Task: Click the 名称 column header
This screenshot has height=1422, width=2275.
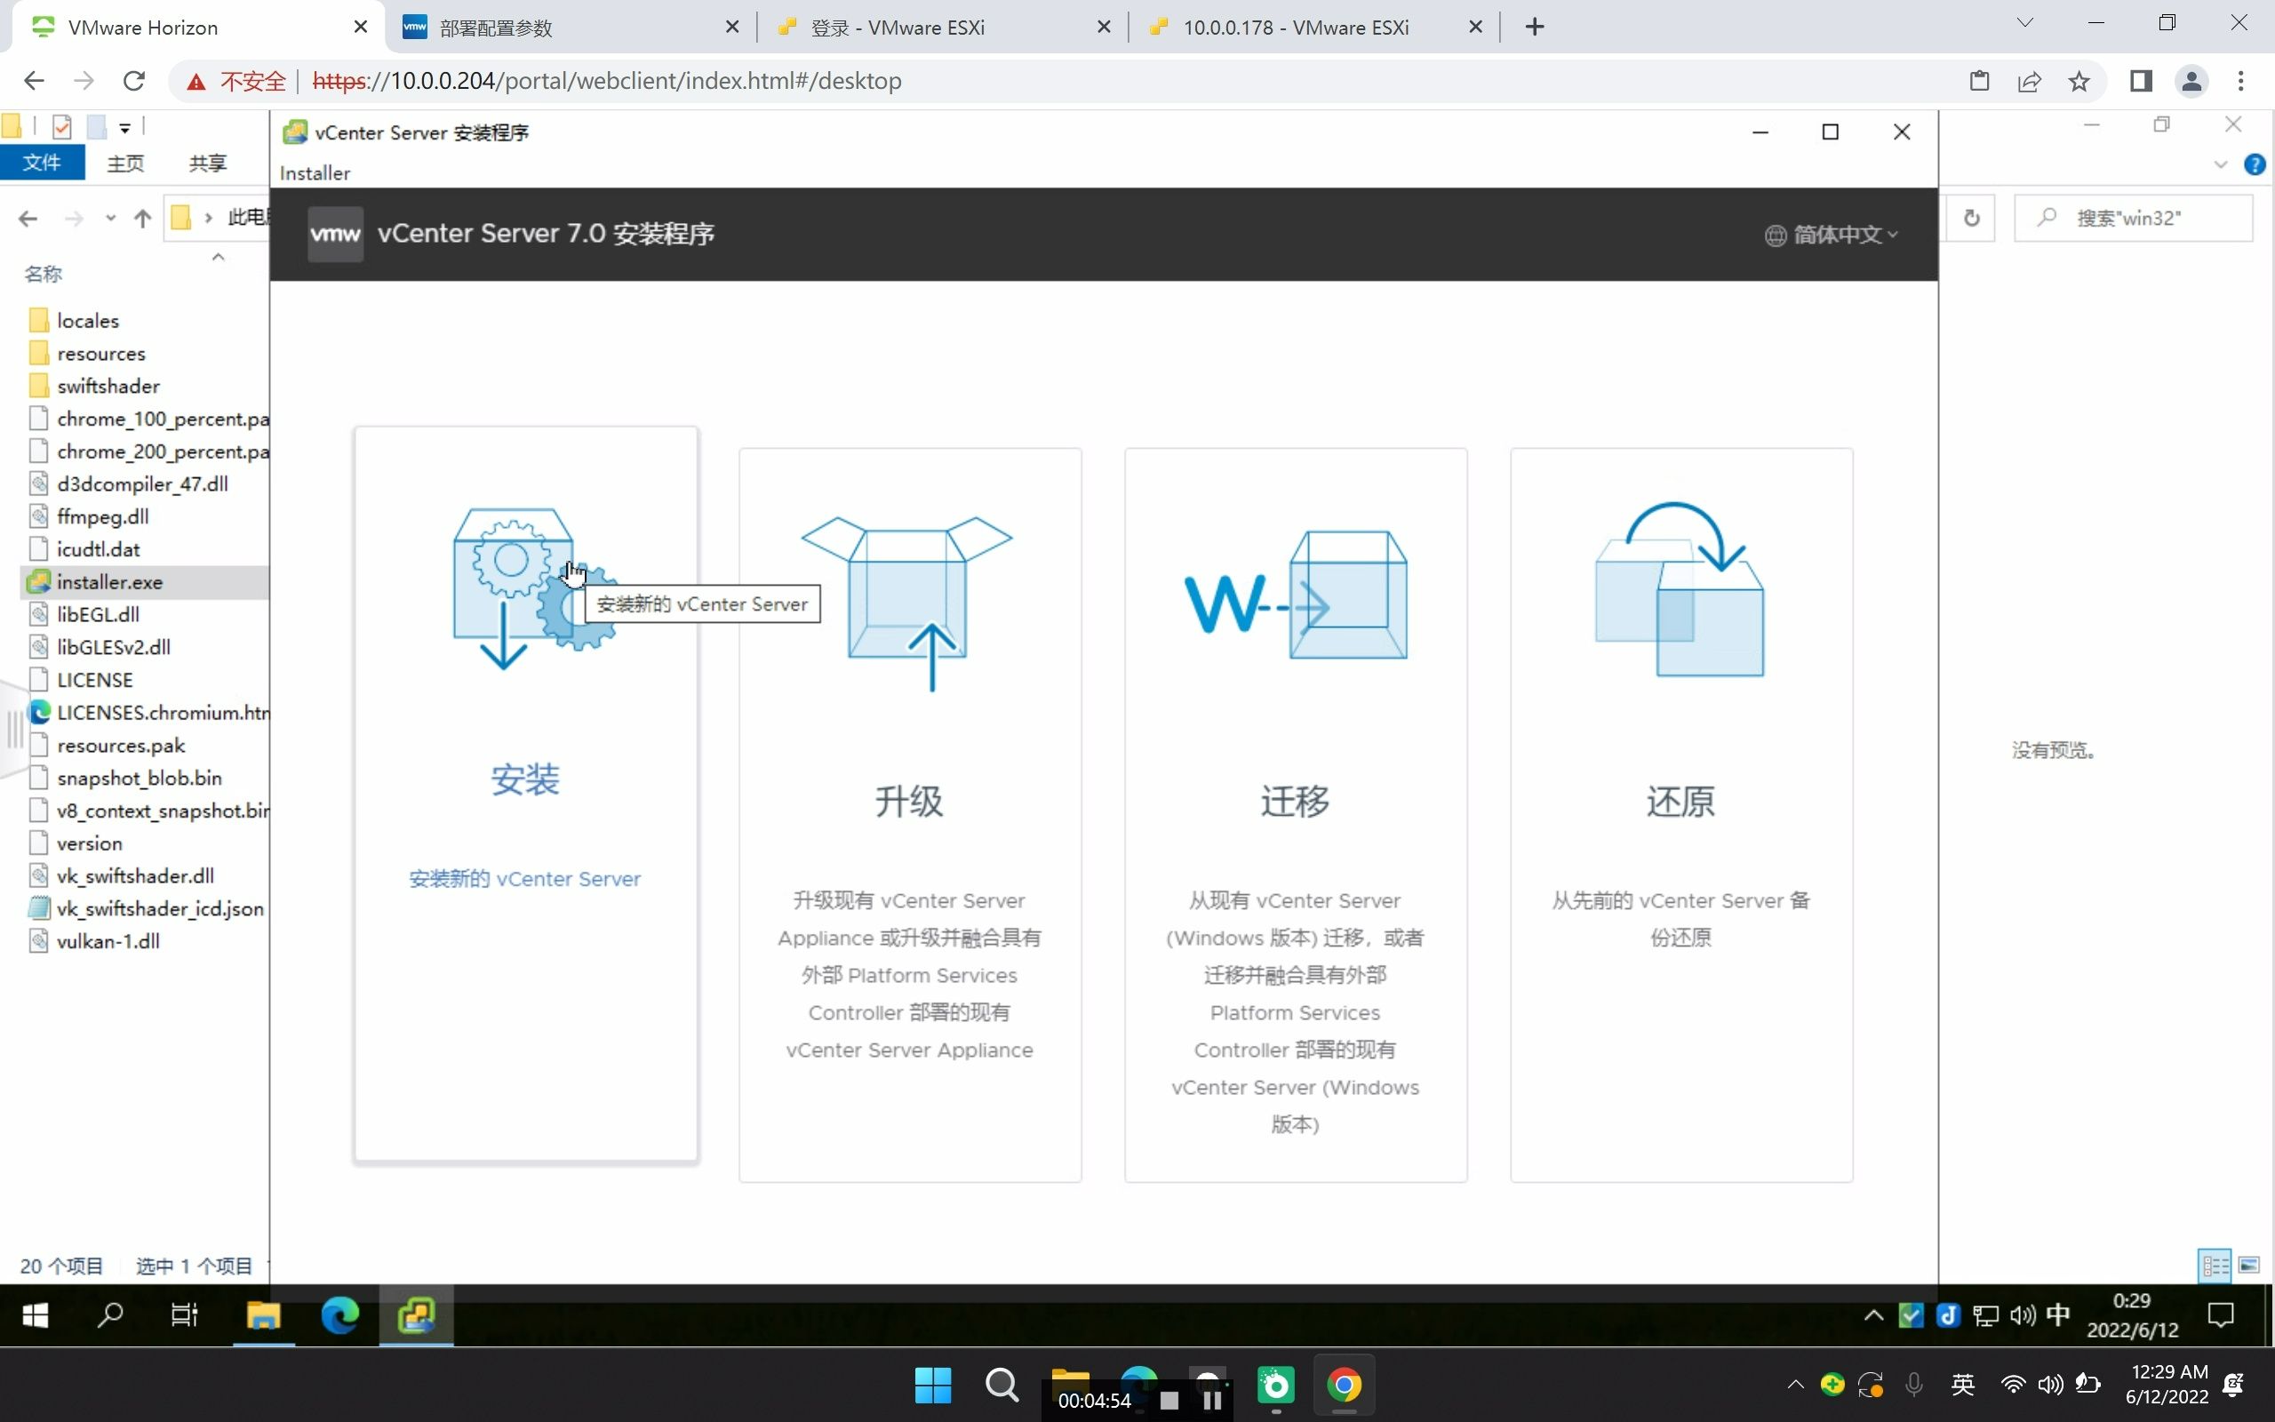Action: pos(44,274)
